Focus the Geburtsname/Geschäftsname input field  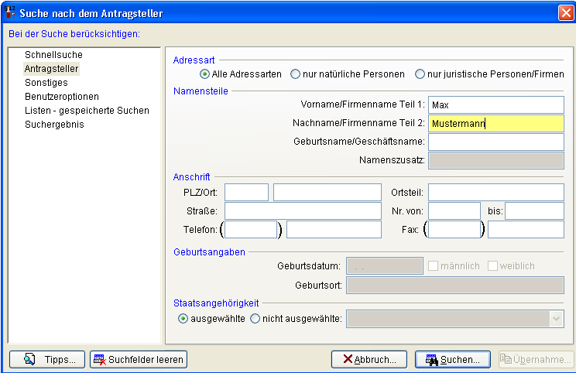tap(495, 142)
